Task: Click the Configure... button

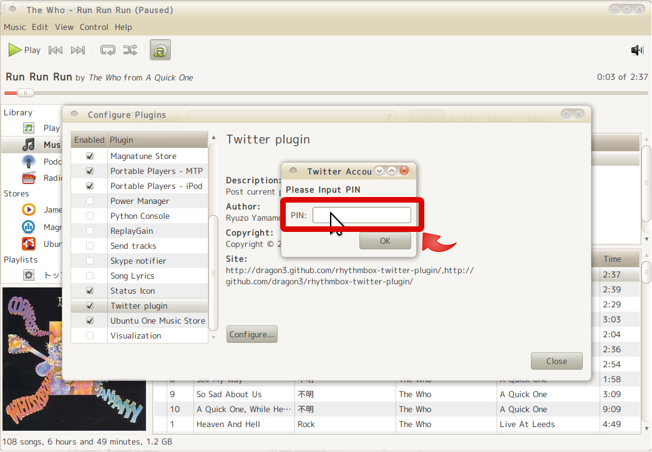Action: pyautogui.click(x=252, y=334)
